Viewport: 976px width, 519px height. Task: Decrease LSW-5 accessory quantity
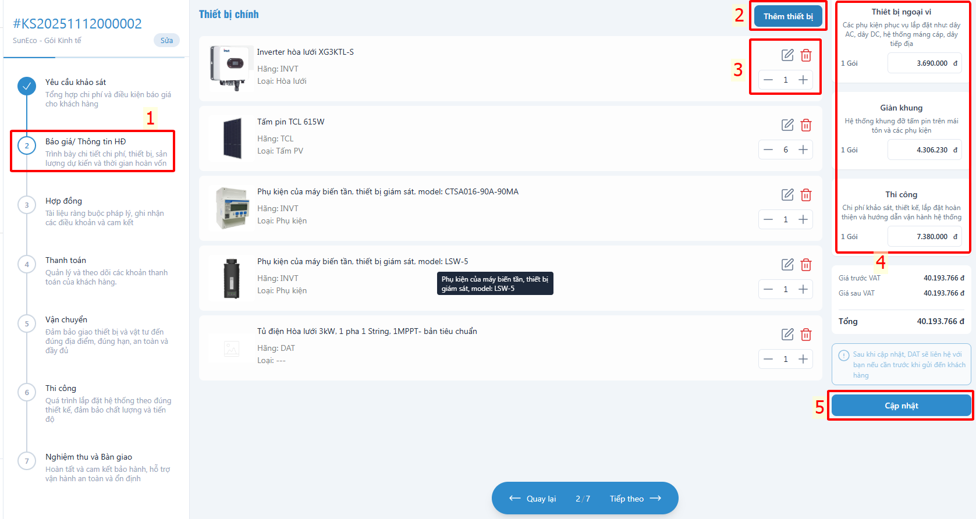[768, 289]
